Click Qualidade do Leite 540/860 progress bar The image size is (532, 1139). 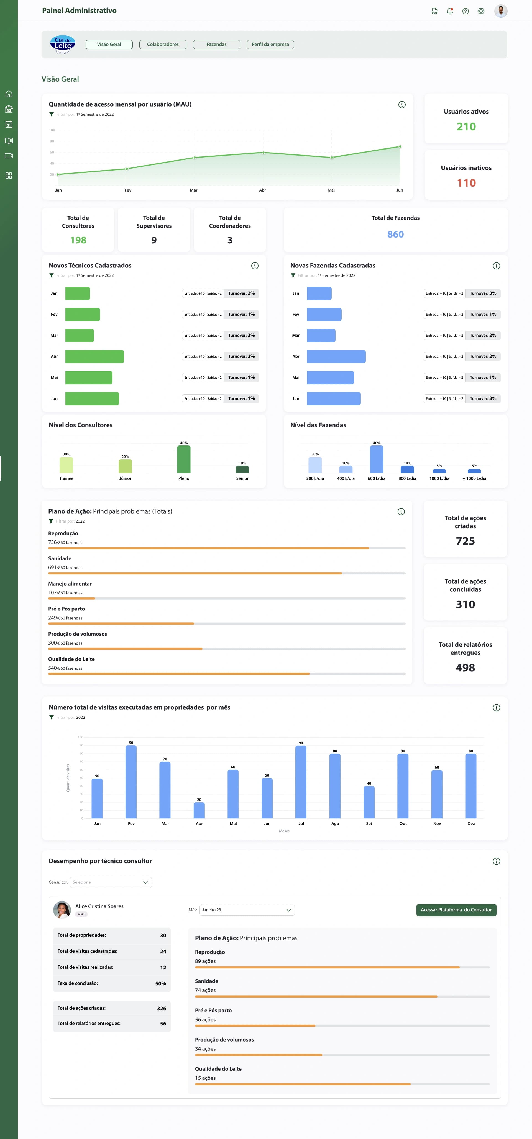click(227, 674)
